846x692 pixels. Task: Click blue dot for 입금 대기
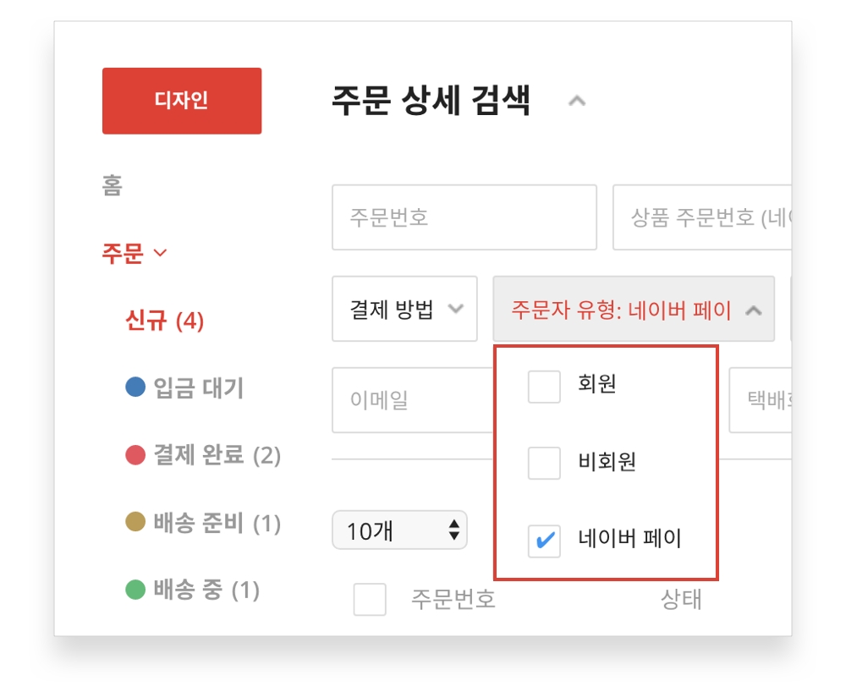(135, 387)
